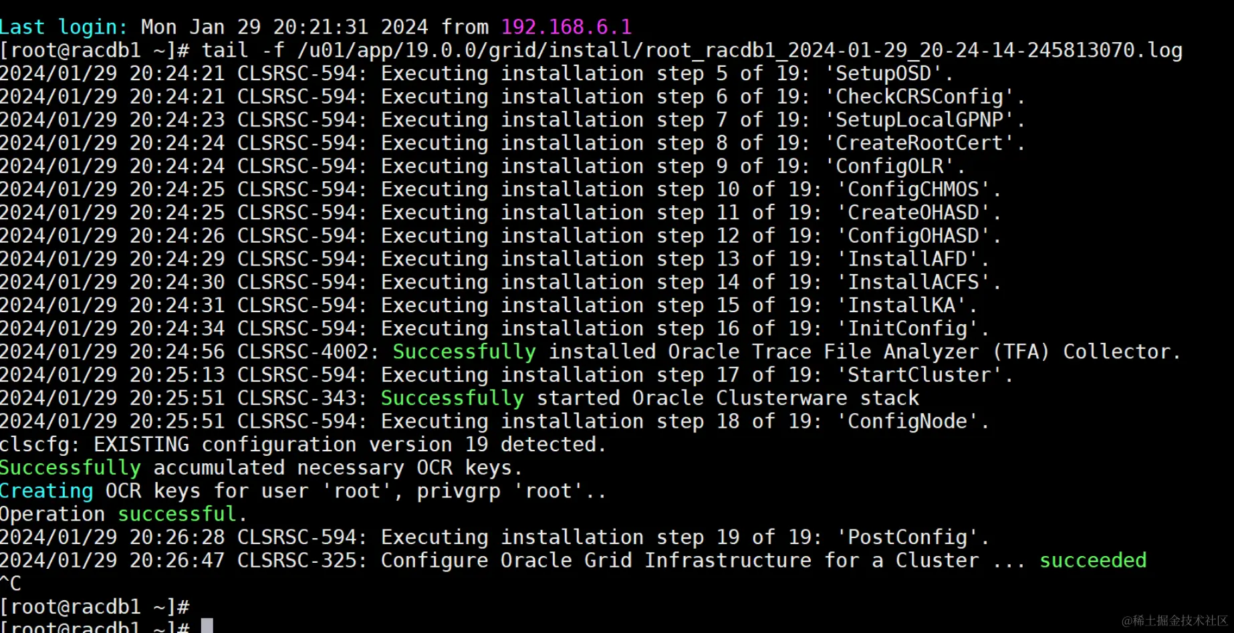This screenshot has height=633, width=1234.
Task: Click 'Successfully' in the TFA Collector line
Action: coord(465,352)
